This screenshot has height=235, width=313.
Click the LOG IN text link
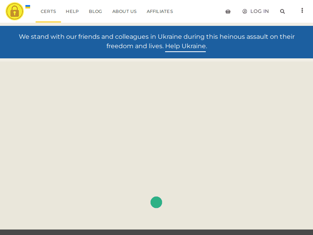[259, 11]
